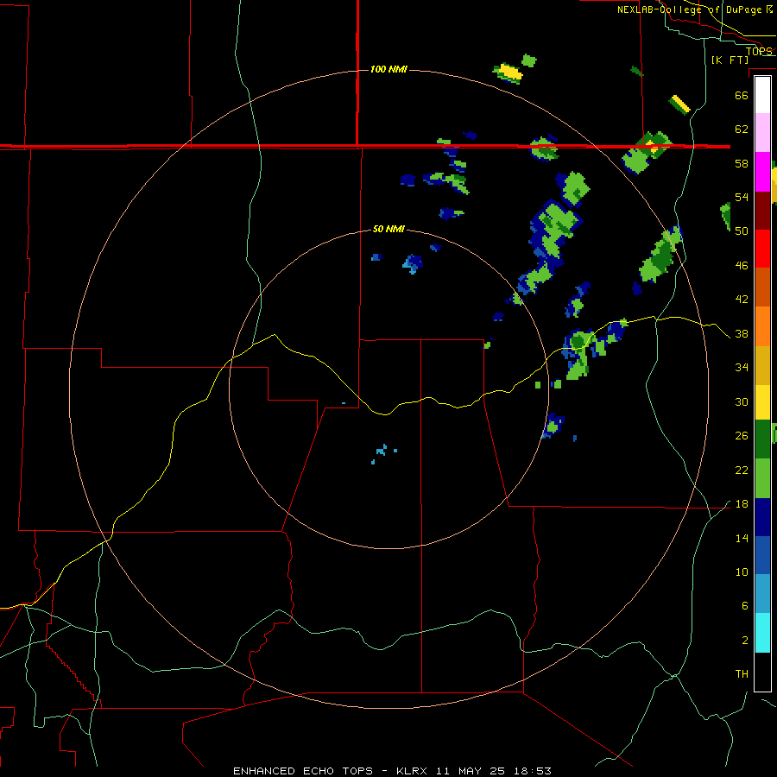Click the gold legend swatch
777x777 pixels.
[x=762, y=365]
